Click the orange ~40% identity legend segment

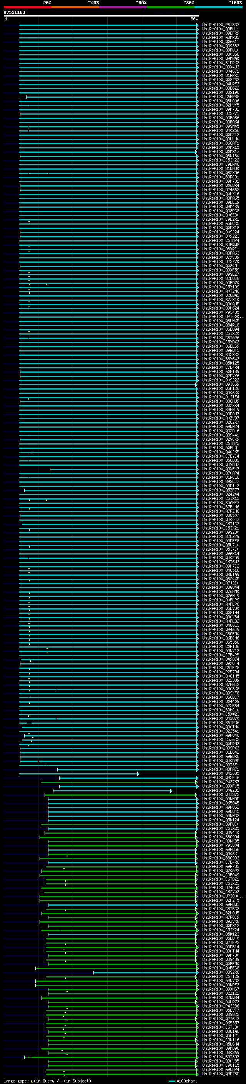pyautogui.click(x=75, y=7)
